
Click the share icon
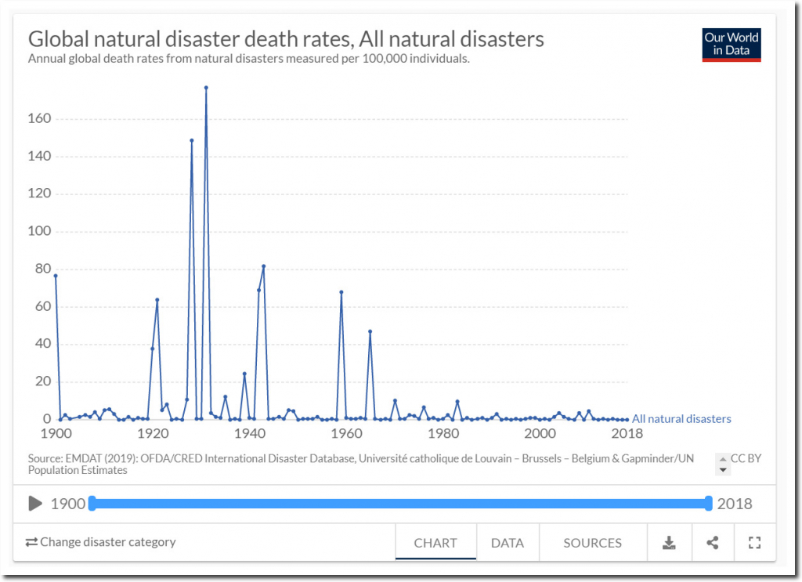click(x=712, y=542)
